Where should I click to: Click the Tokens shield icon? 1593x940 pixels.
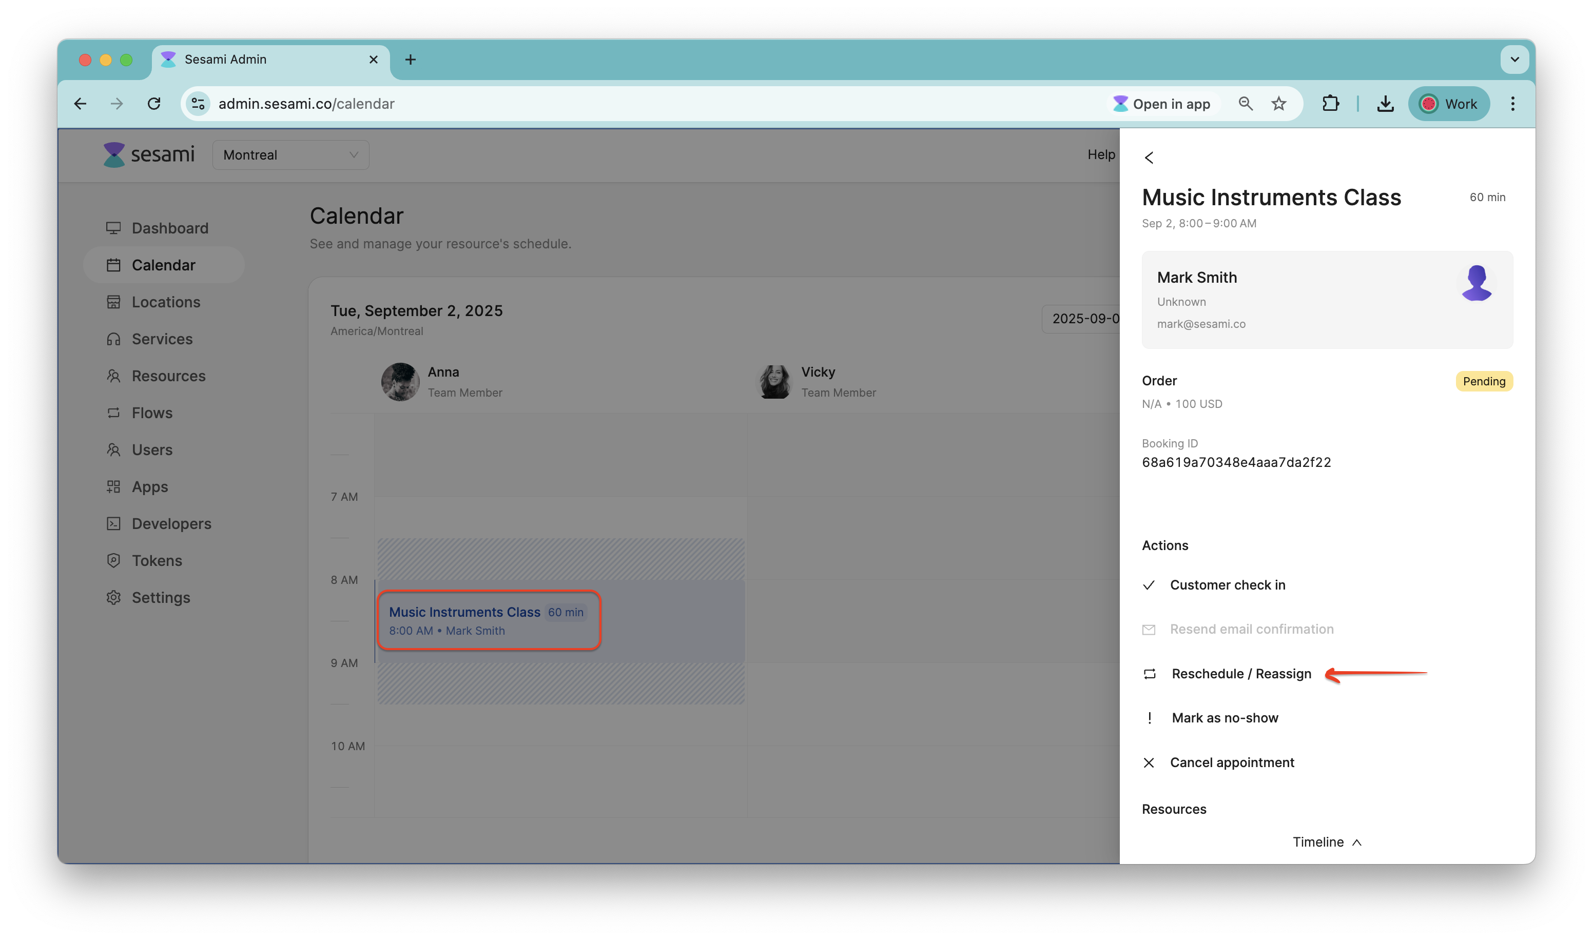[114, 561]
